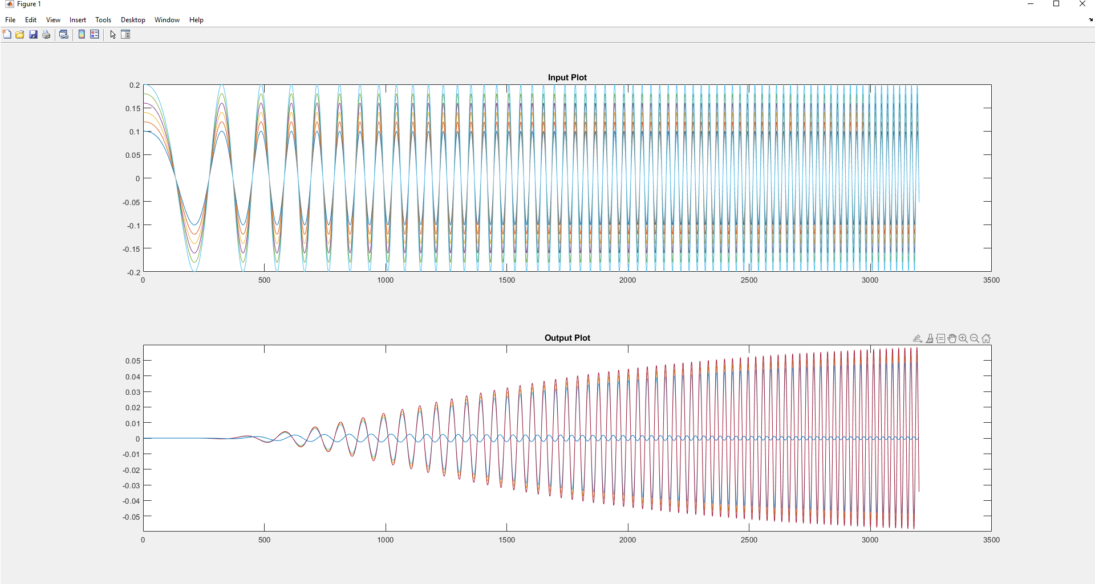
Task: Insert a colorbar
Action: (x=81, y=34)
